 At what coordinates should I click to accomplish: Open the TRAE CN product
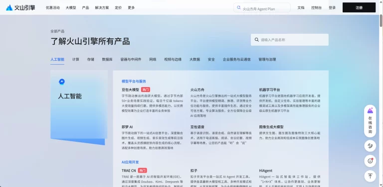pos(129,171)
